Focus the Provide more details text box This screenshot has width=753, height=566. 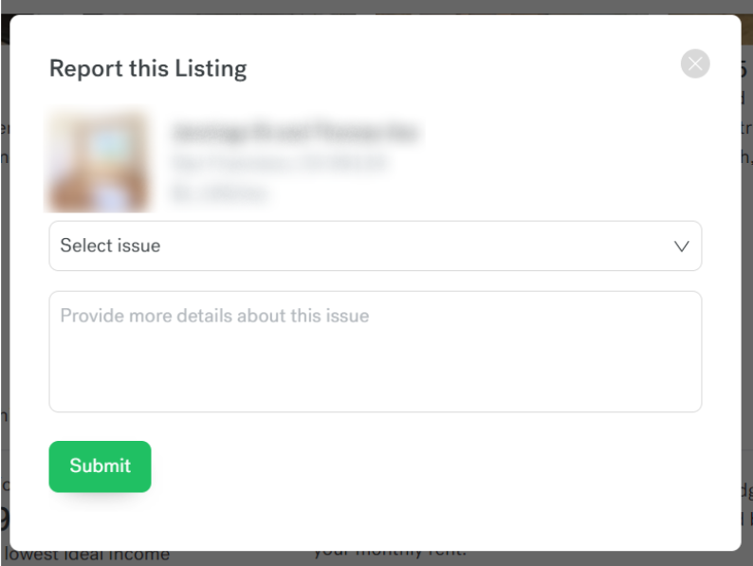pyautogui.click(x=375, y=352)
